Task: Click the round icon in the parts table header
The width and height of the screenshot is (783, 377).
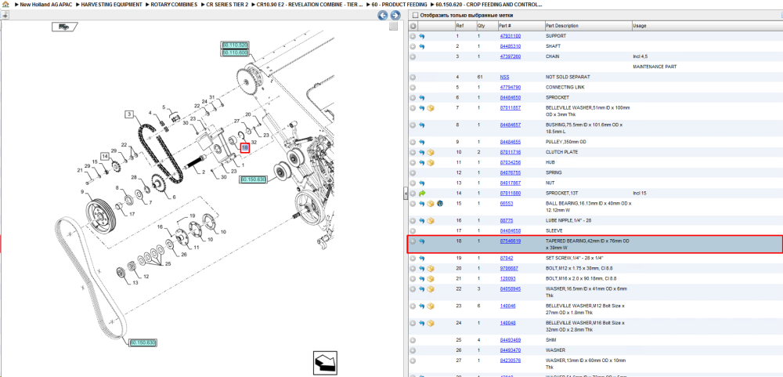Action: point(413,26)
